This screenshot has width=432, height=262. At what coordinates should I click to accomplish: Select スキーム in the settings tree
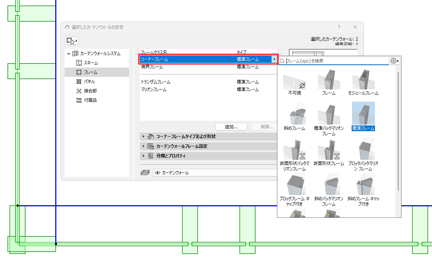[91, 63]
